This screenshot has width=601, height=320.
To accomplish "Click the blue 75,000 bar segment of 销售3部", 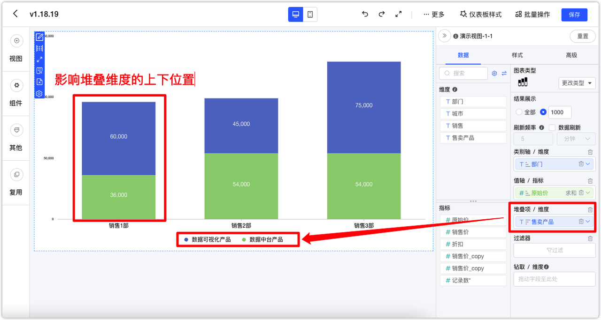I will pyautogui.click(x=364, y=107).
